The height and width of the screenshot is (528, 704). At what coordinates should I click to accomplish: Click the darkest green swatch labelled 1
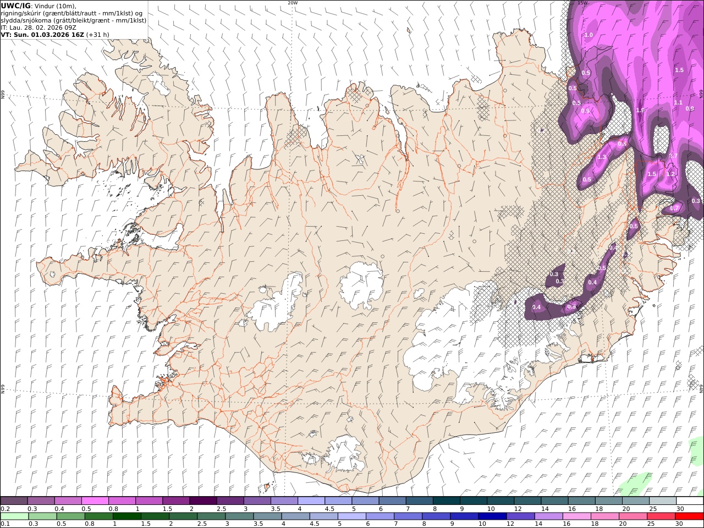[126, 516]
